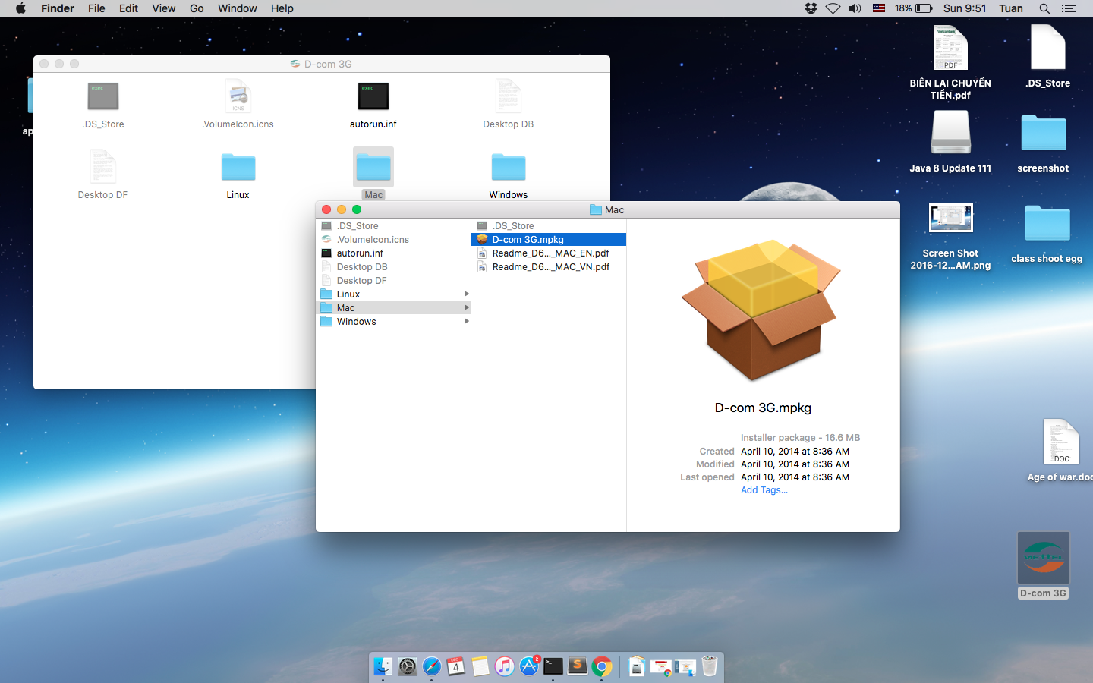1093x683 pixels.
Task: Click the volume icon in menu bar
Action: 855,8
